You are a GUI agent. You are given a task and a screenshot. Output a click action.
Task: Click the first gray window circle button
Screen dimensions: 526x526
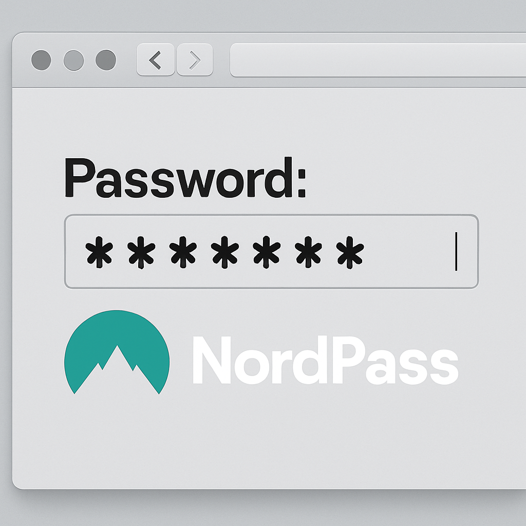(41, 61)
